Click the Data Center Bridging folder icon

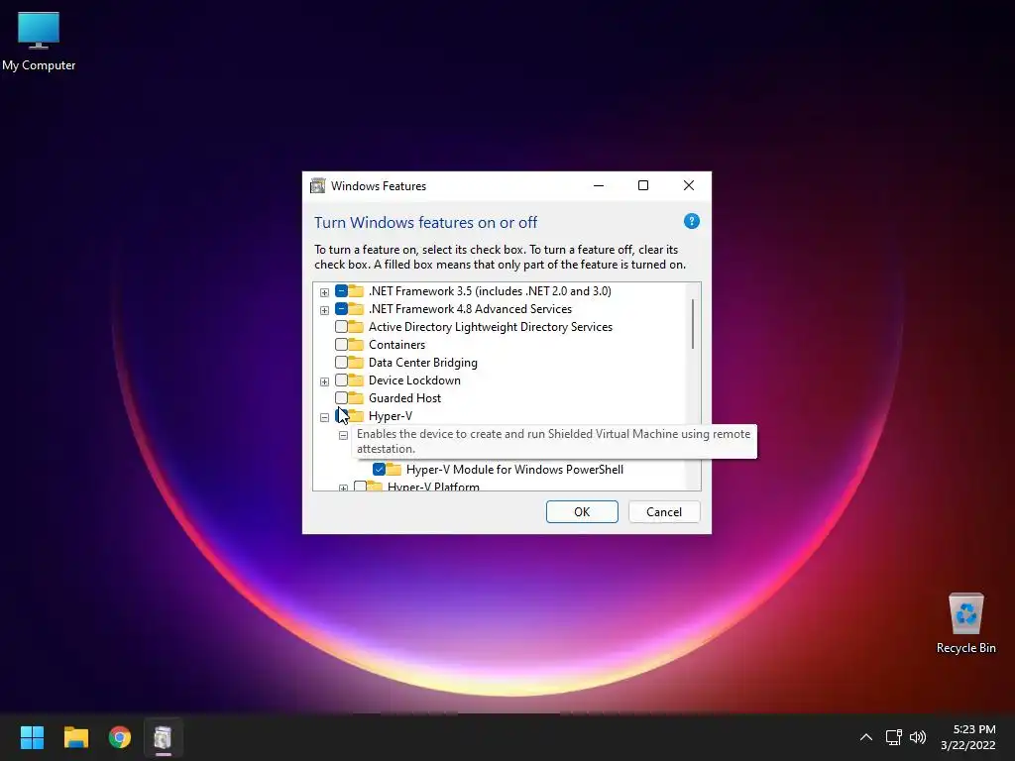click(x=356, y=363)
